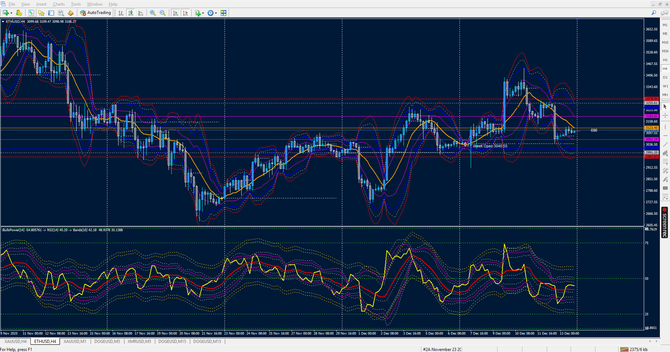The width and height of the screenshot is (670, 352).
Task: Expand the new chart dropdown arrow
Action: coord(12,13)
